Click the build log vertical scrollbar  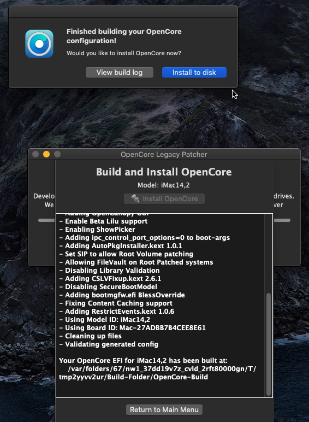click(268, 344)
